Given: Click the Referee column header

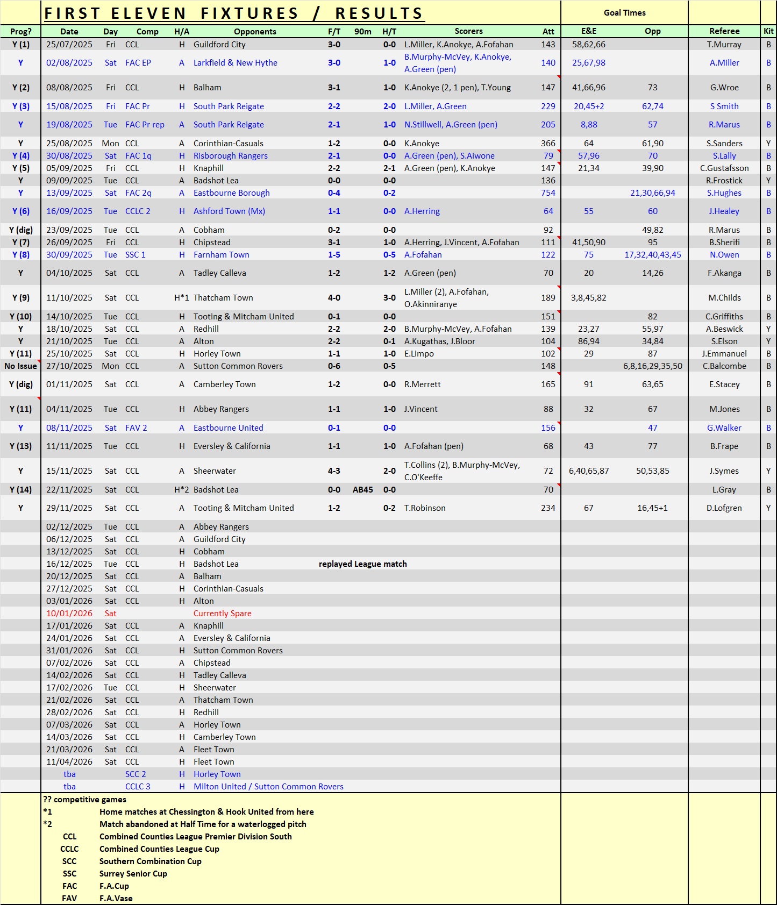Looking at the screenshot, I should click(x=724, y=31).
